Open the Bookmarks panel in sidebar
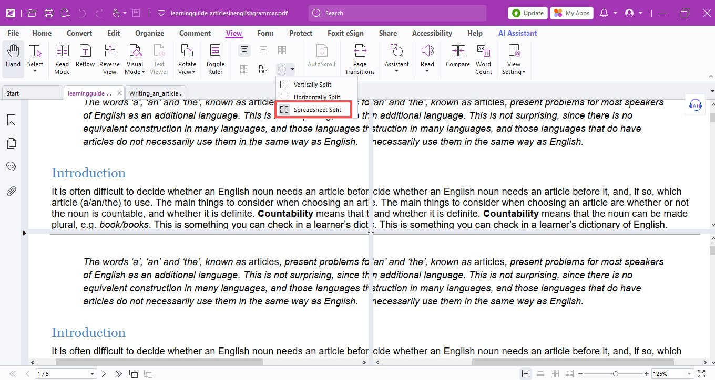Image resolution: width=715 pixels, height=380 pixels. [x=11, y=120]
